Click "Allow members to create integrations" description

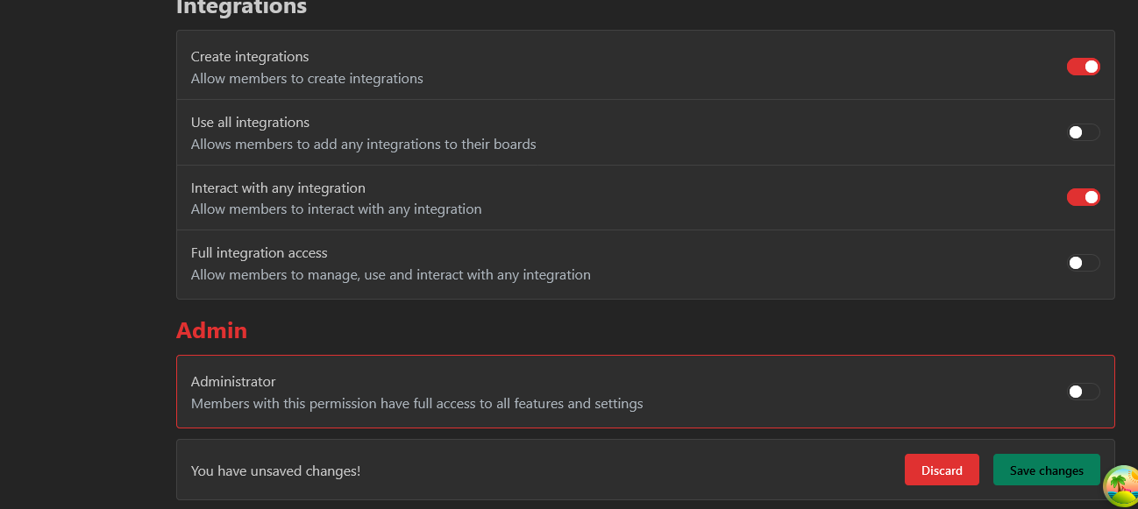point(307,79)
